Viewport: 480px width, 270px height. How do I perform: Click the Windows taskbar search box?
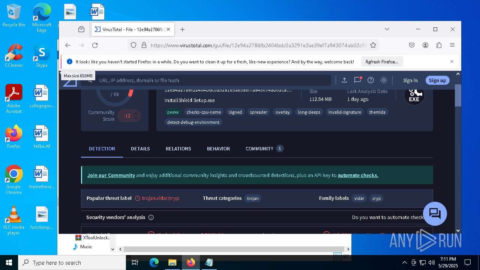tap(72, 262)
